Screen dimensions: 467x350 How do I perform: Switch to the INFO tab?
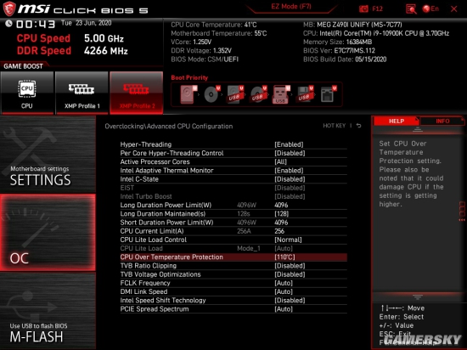(442, 121)
